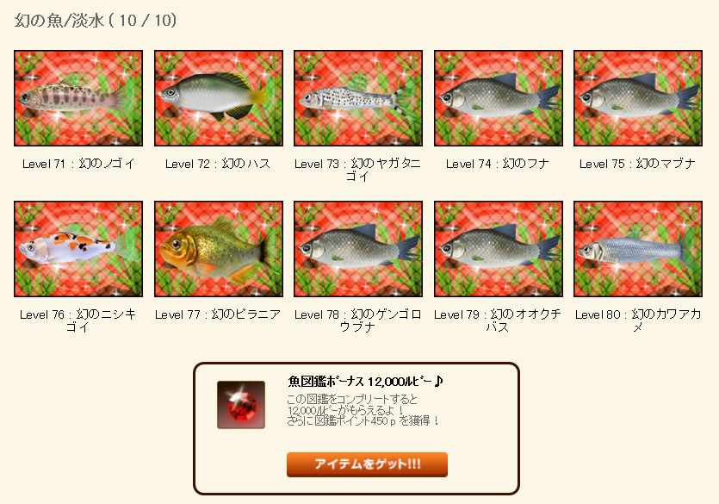Choose the Level 75 幻のマブナ fish picture

638,98
